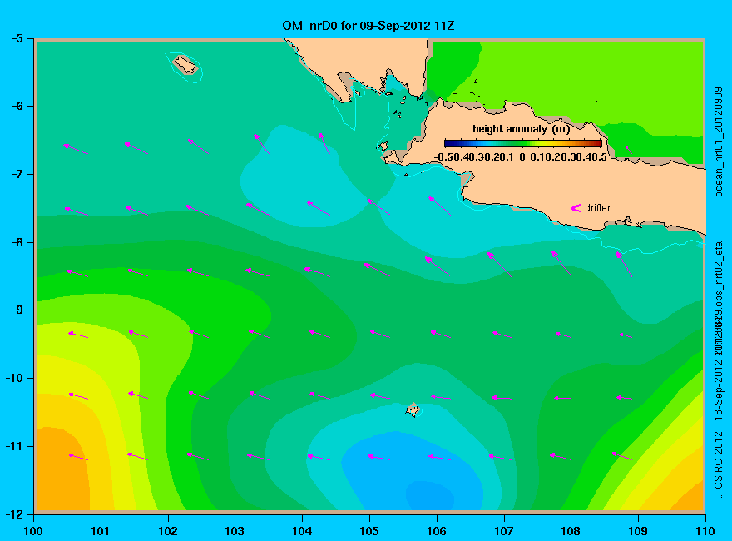Click the 'height anomaly (m)' colorbar label
This screenshot has width=732, height=541.
click(x=521, y=129)
